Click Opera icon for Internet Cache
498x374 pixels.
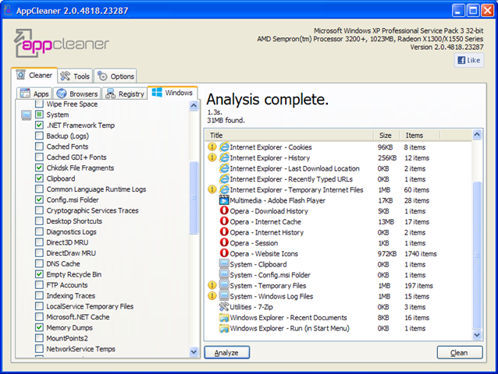[x=224, y=221]
